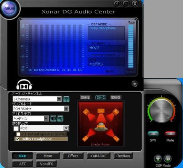Screen dimensions: 183x168
Task: Click the ヘッドホン output device text in the display
Action: [96, 64]
